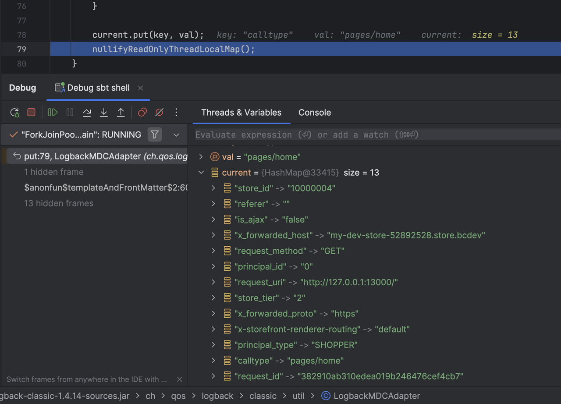
Task: Expand the "request_uri" entry
Action: 213,282
